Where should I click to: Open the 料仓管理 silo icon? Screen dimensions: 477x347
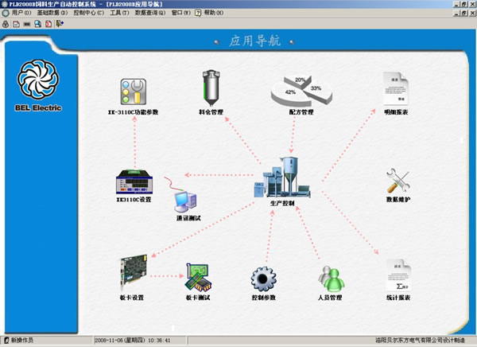click(211, 88)
